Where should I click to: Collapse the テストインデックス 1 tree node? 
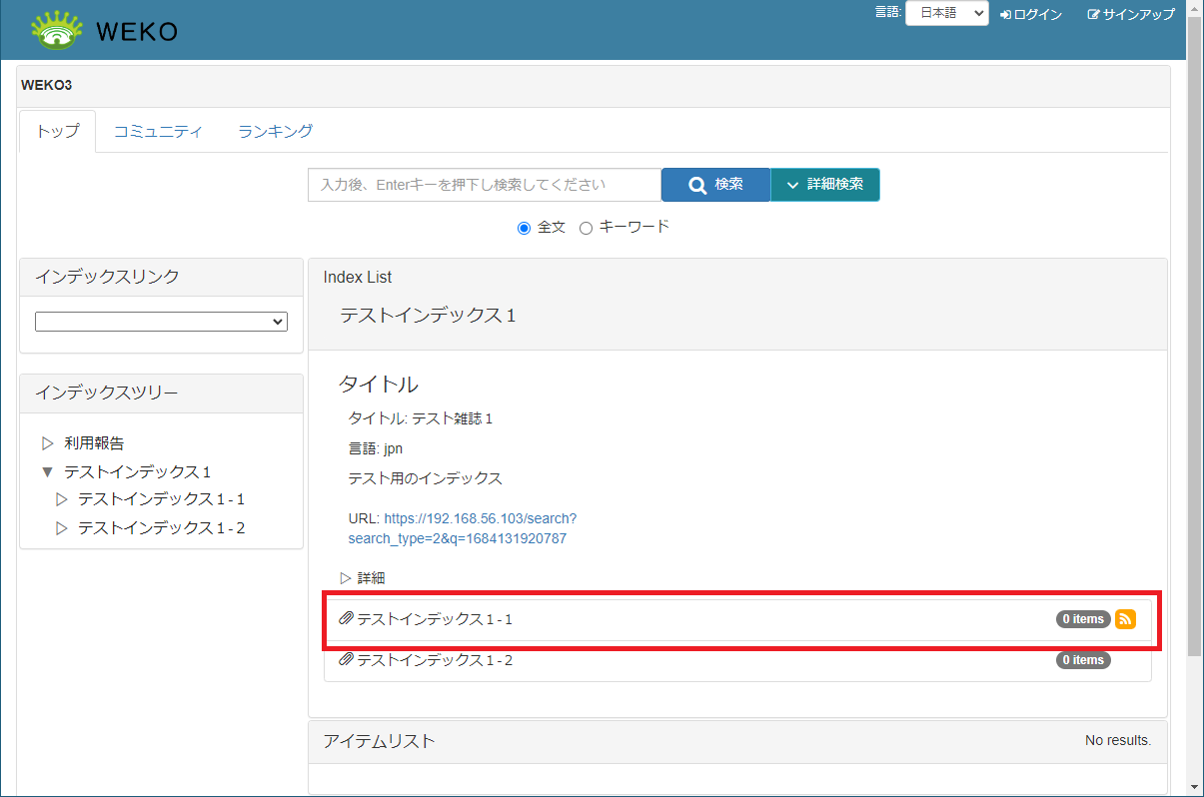(47, 472)
